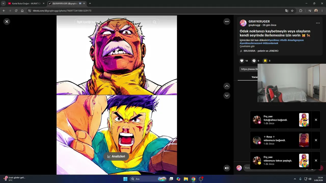This screenshot has width=326, height=183.
Task: Open GRAYKRUGER's profile avatar
Action: click(243, 23)
